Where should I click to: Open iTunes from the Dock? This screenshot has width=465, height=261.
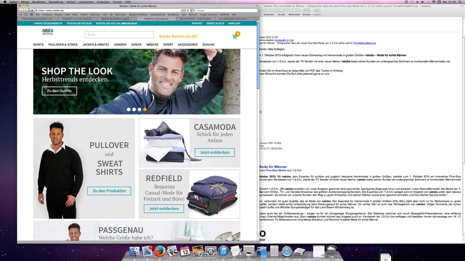(223, 251)
